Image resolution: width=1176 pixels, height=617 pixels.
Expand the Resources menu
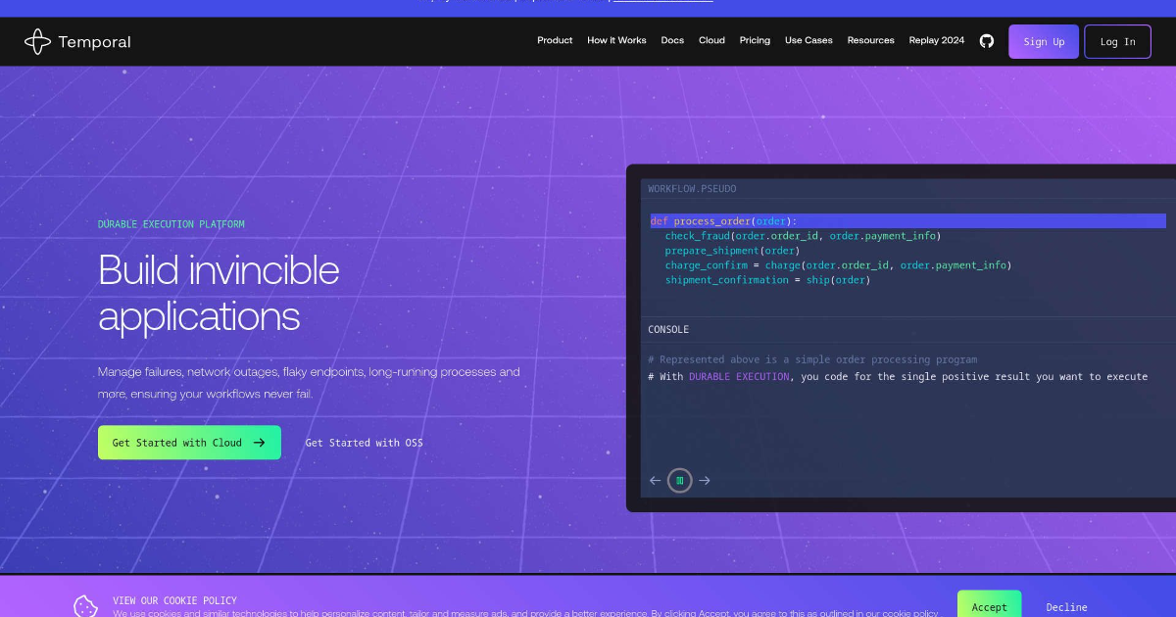click(870, 41)
